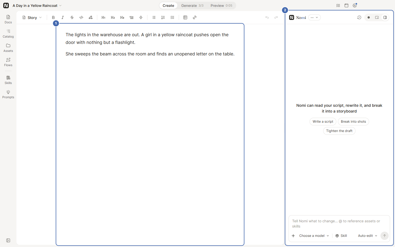Click the Break into shots suggestion

click(x=353, y=122)
